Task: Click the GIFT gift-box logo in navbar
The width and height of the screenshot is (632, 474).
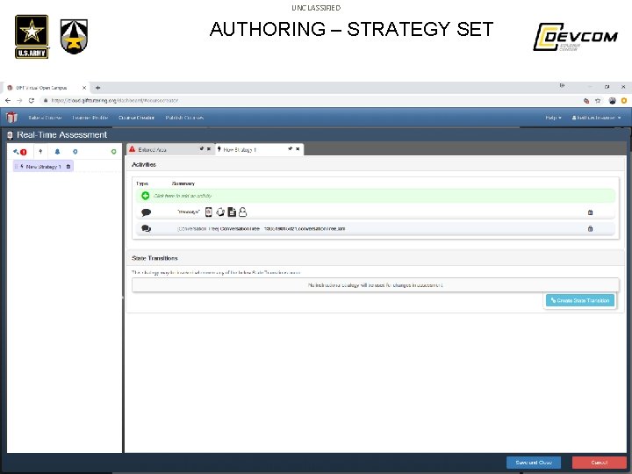Action: tap(11, 118)
